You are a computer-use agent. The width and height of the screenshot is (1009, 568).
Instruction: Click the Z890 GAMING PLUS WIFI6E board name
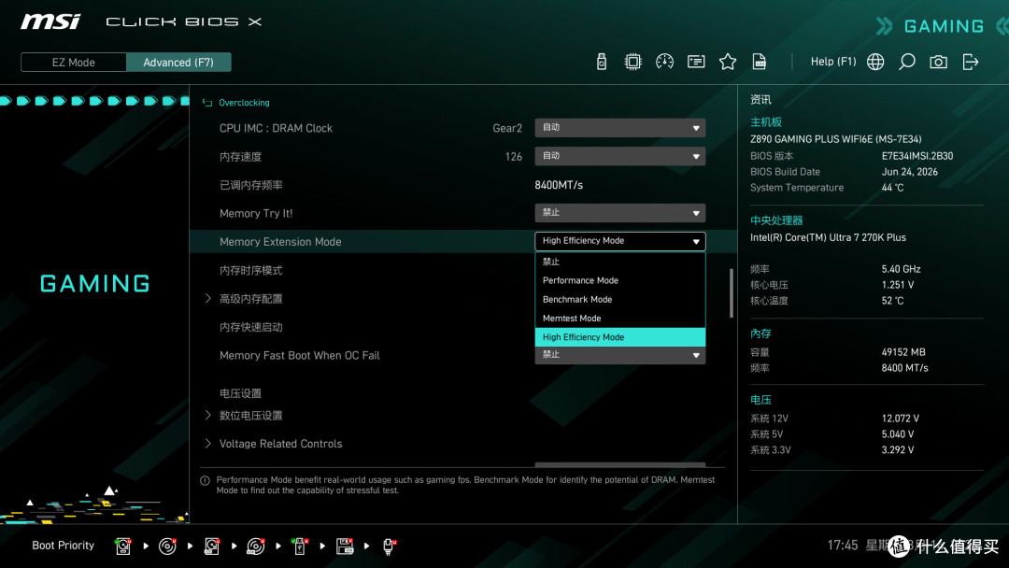(x=836, y=139)
